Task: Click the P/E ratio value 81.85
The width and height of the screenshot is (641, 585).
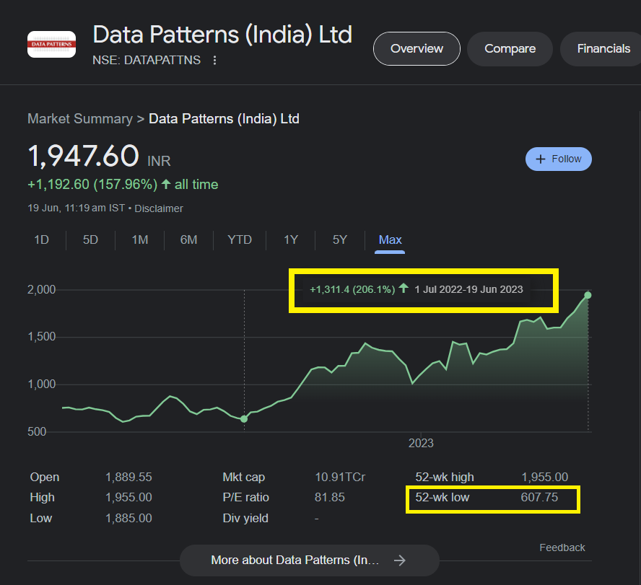Action: [329, 497]
